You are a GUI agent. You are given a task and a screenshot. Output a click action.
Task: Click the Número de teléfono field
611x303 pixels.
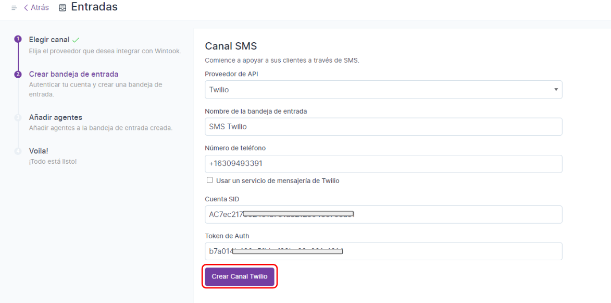[383, 164]
